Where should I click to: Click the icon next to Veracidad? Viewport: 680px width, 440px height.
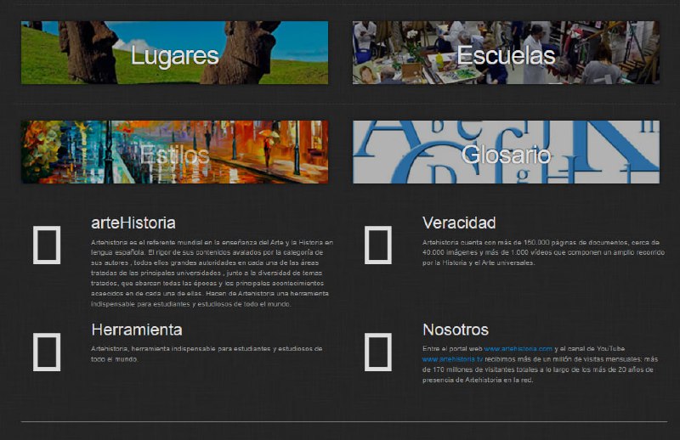pyautogui.click(x=377, y=245)
